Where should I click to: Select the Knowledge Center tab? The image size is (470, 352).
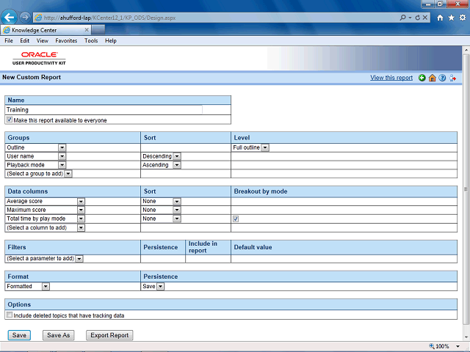[x=46, y=30]
